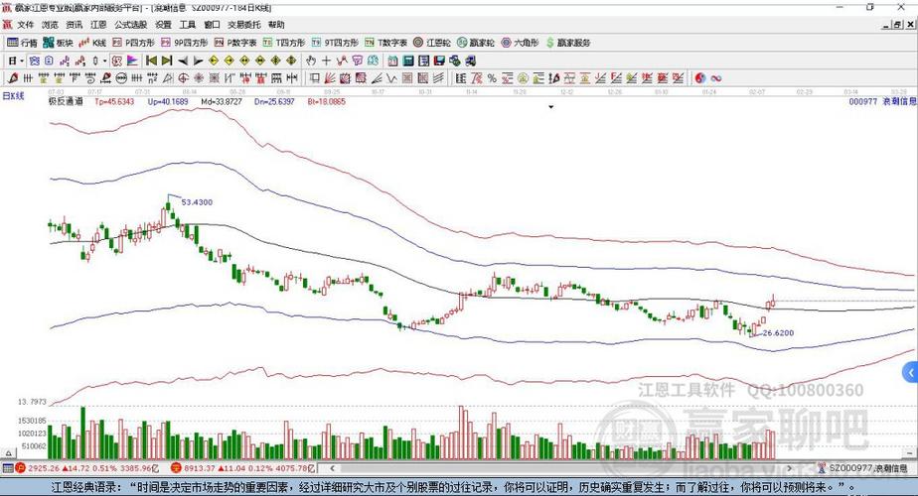Screen dimensions: 918x496
Task: Click the hand pan tool icon
Action: click(x=311, y=61)
